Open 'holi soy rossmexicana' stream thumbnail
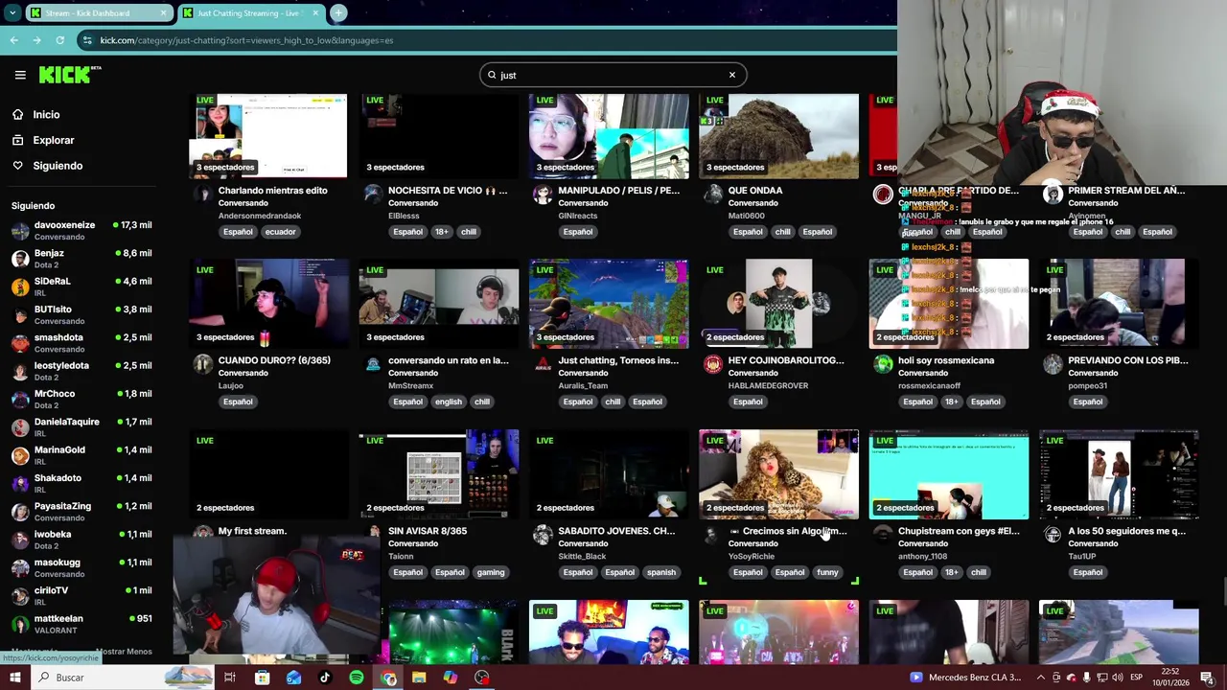1227x690 pixels. tap(949, 304)
